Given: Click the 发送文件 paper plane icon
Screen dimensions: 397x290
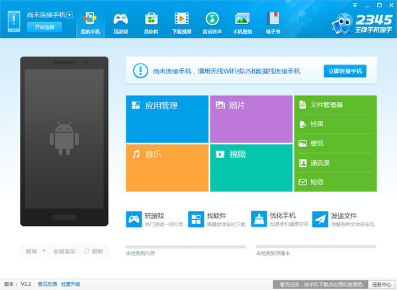Looking at the screenshot, I should point(320,219).
